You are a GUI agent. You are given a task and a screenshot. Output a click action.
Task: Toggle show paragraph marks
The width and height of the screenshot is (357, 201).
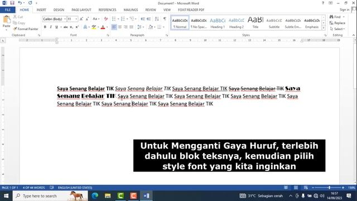coord(165,19)
